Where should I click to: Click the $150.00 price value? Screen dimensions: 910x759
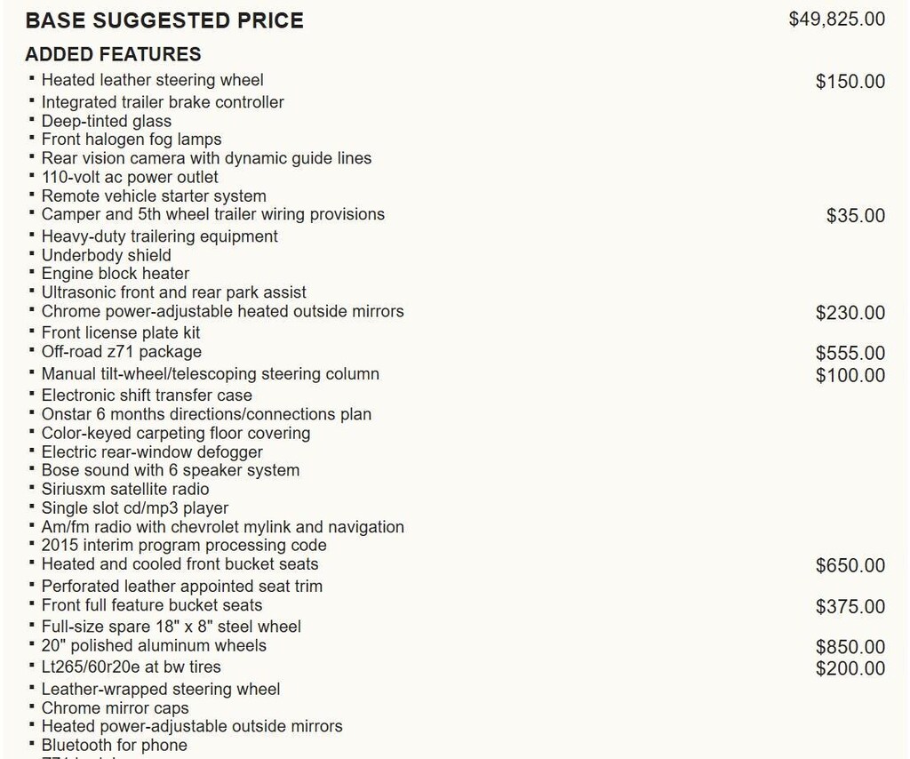point(850,82)
